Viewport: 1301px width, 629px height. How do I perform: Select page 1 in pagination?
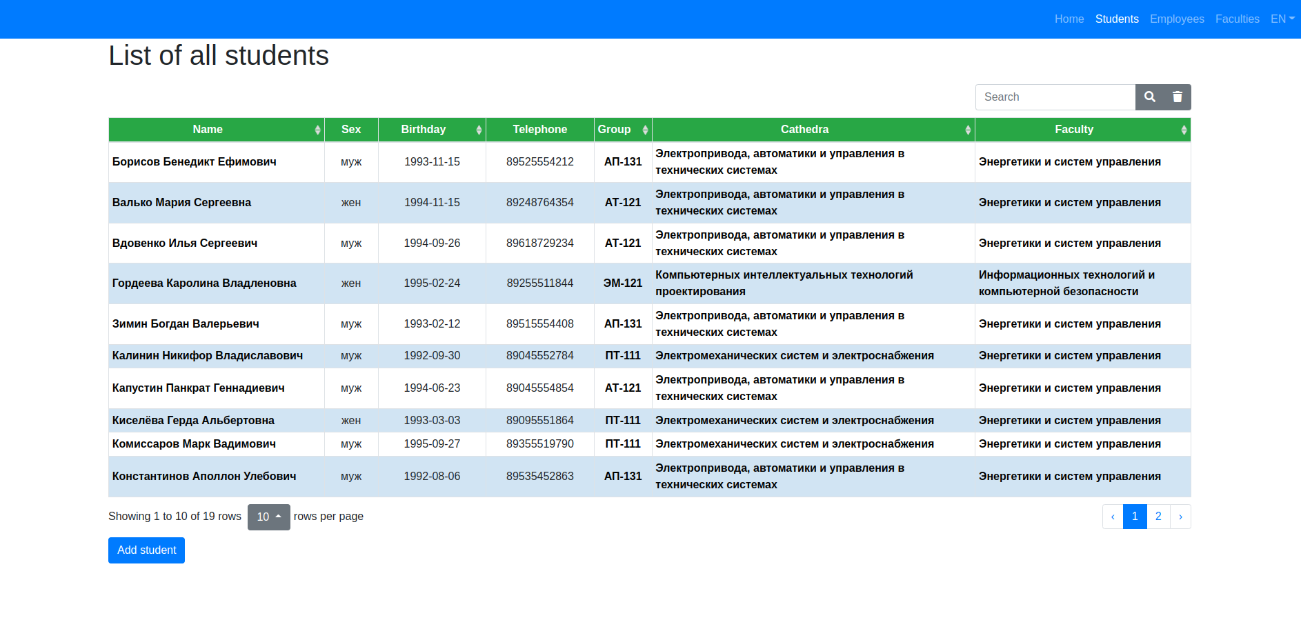(1135, 517)
